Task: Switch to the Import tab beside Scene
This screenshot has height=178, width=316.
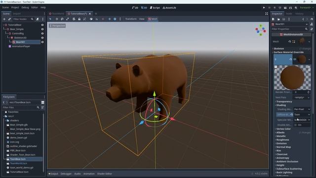Action: click(17, 14)
